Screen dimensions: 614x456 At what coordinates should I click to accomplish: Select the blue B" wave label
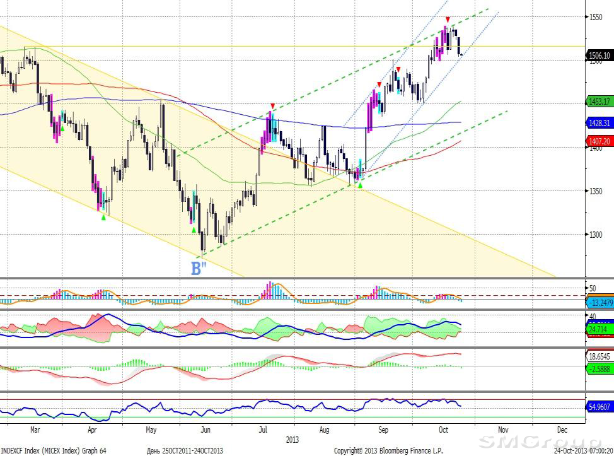(199, 268)
